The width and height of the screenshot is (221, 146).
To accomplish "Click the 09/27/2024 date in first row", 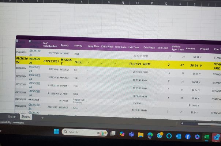I will click(x=21, y=52).
